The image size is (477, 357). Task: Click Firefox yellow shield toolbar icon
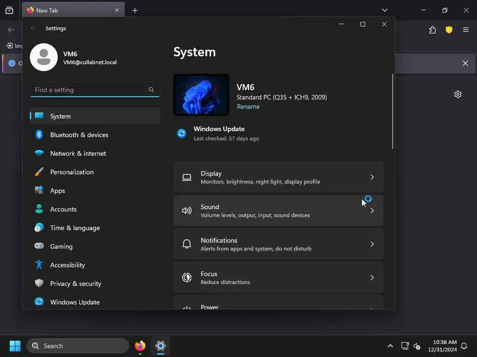449,30
